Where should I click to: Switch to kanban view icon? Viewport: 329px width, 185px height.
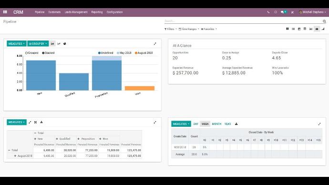(x=287, y=29)
